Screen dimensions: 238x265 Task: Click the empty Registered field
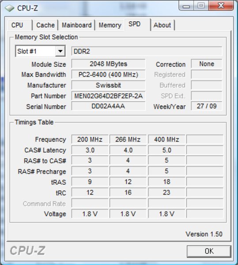pos(206,75)
